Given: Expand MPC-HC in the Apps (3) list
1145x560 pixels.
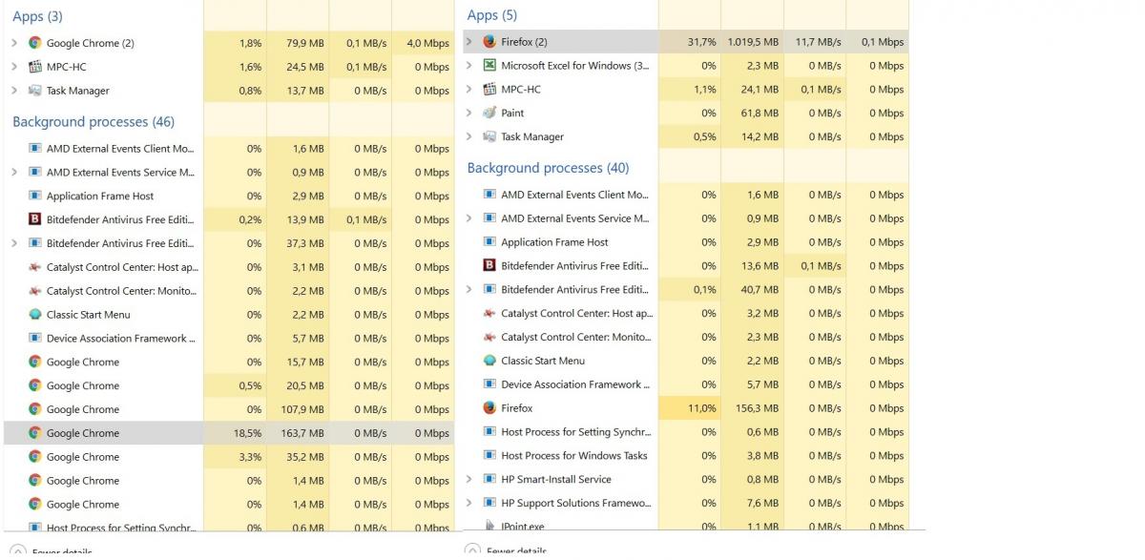Looking at the screenshot, I should [x=14, y=67].
